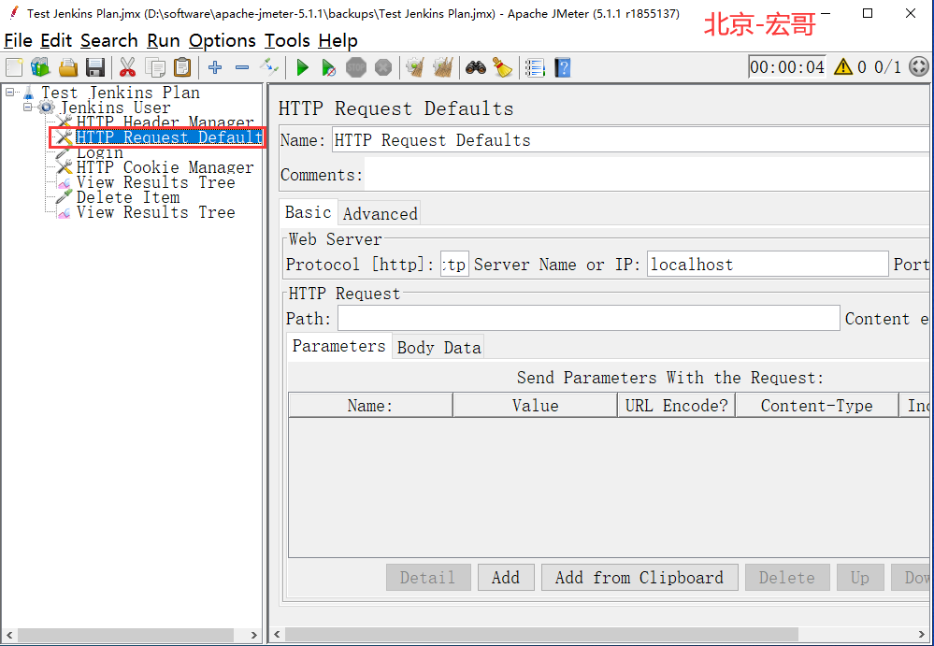Viewport: 934px width, 646px height.
Task: Open the File menu
Action: pyautogui.click(x=18, y=40)
